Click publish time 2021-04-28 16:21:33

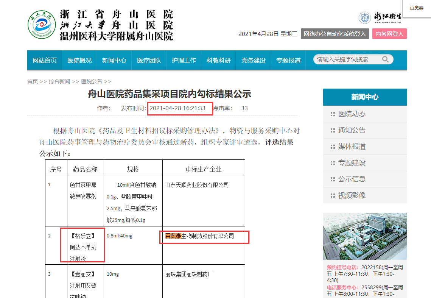pos(177,108)
